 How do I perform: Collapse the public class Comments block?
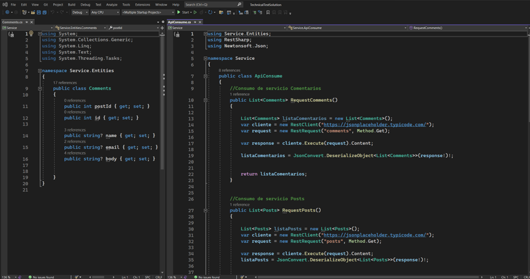[40, 89]
